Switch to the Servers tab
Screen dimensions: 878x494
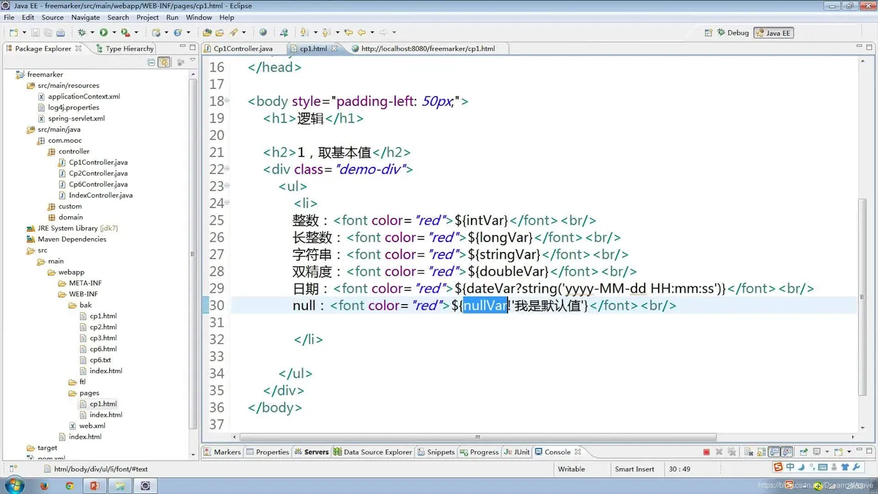(311, 451)
